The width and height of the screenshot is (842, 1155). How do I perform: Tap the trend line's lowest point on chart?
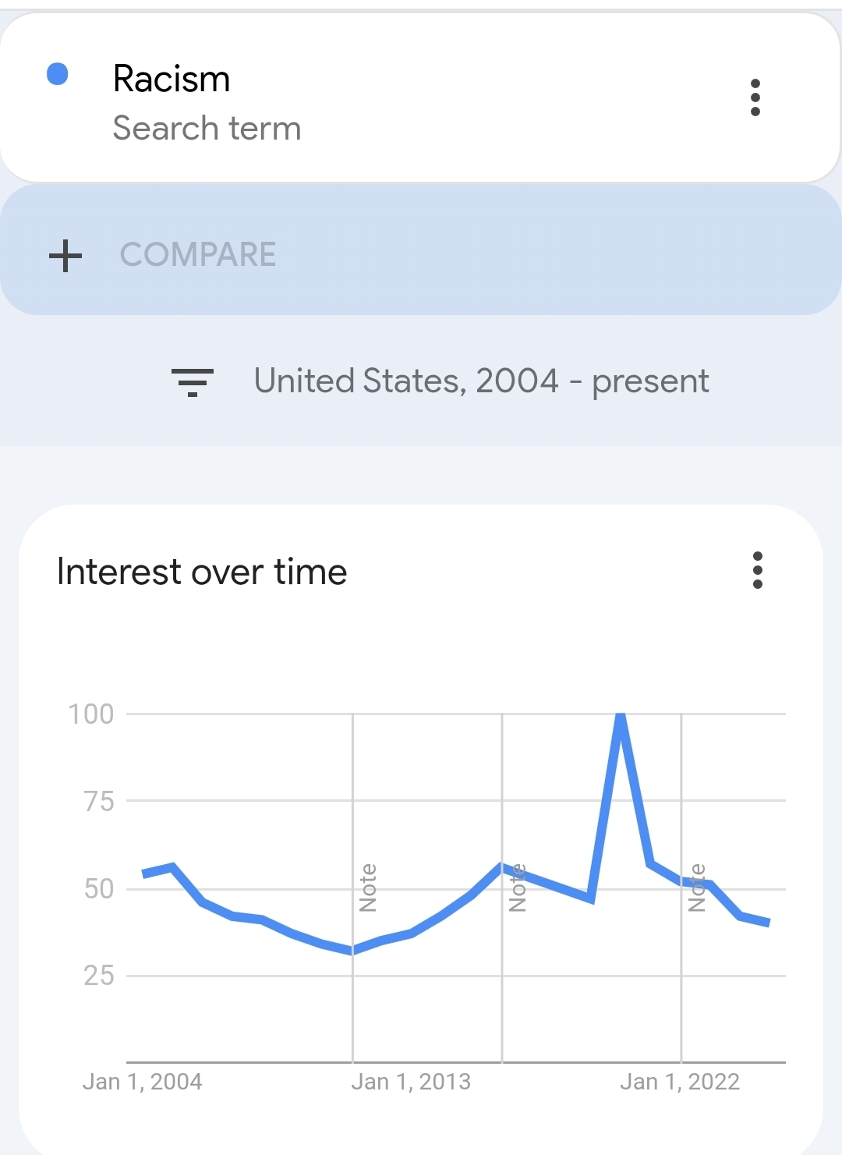(352, 951)
